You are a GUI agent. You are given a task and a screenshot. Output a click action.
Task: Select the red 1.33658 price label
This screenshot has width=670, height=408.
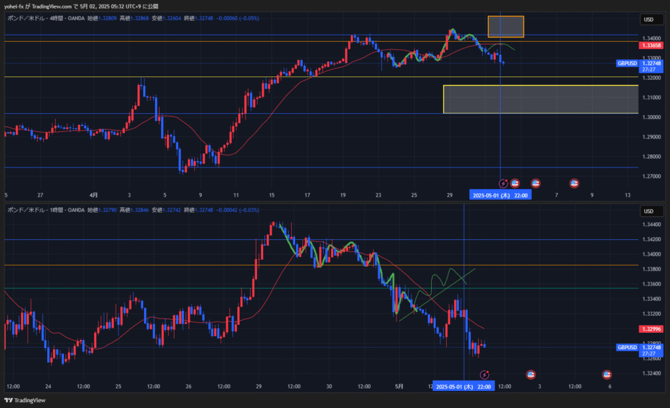pyautogui.click(x=651, y=45)
